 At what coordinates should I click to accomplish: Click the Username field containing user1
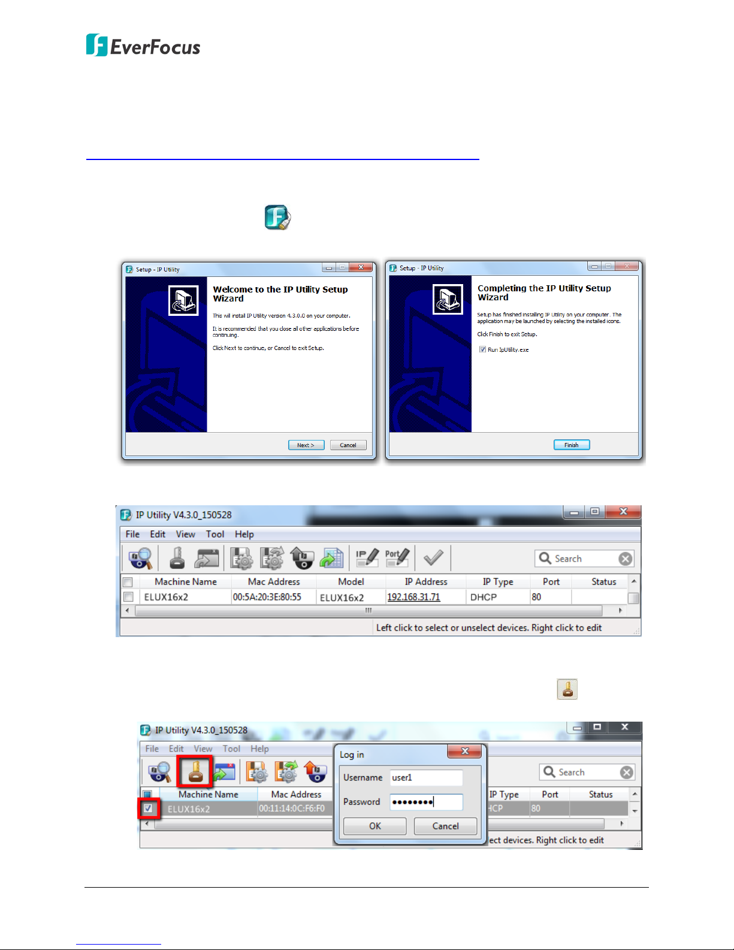(x=426, y=777)
